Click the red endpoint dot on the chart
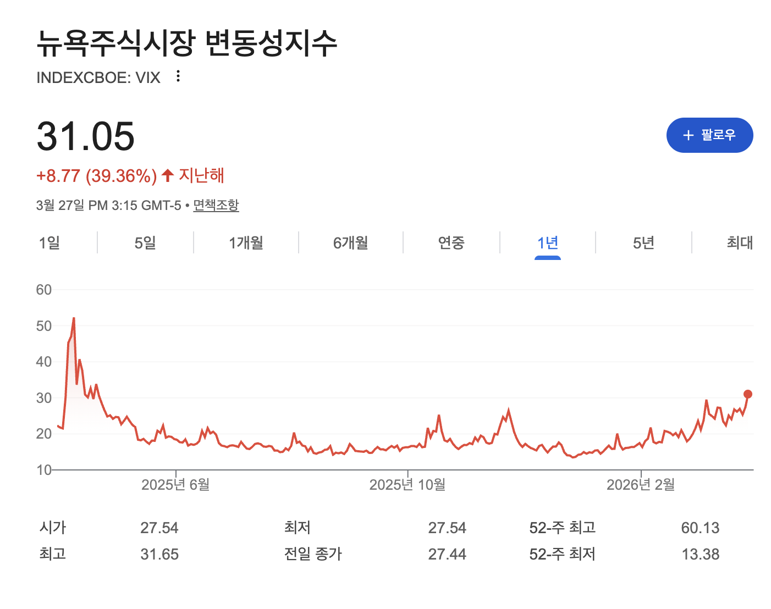The image size is (771, 609). pyautogui.click(x=747, y=394)
